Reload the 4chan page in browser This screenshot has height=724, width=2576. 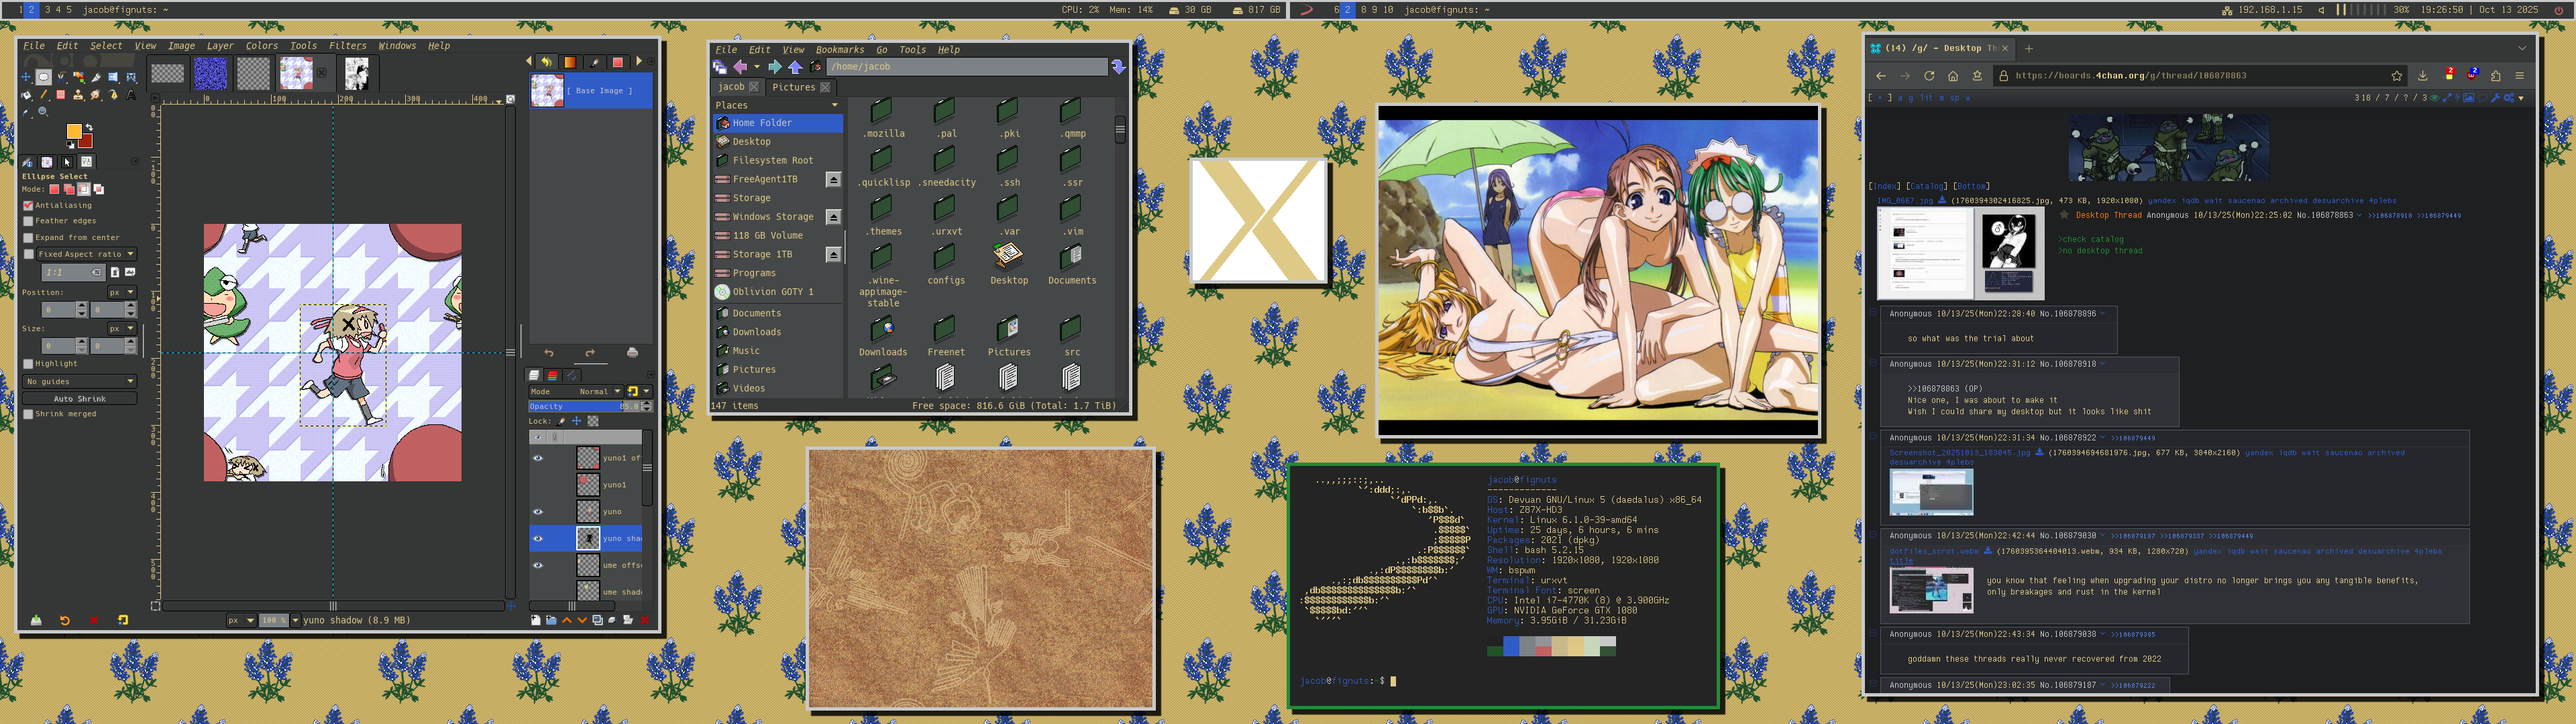pyautogui.click(x=1929, y=76)
